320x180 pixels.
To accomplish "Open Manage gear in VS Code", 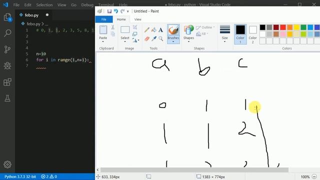I will (x=7, y=164).
